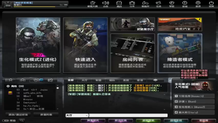The image size is (218, 123).
Task: Open the 仓库 inventory briefcase icon
Action: 132,4
